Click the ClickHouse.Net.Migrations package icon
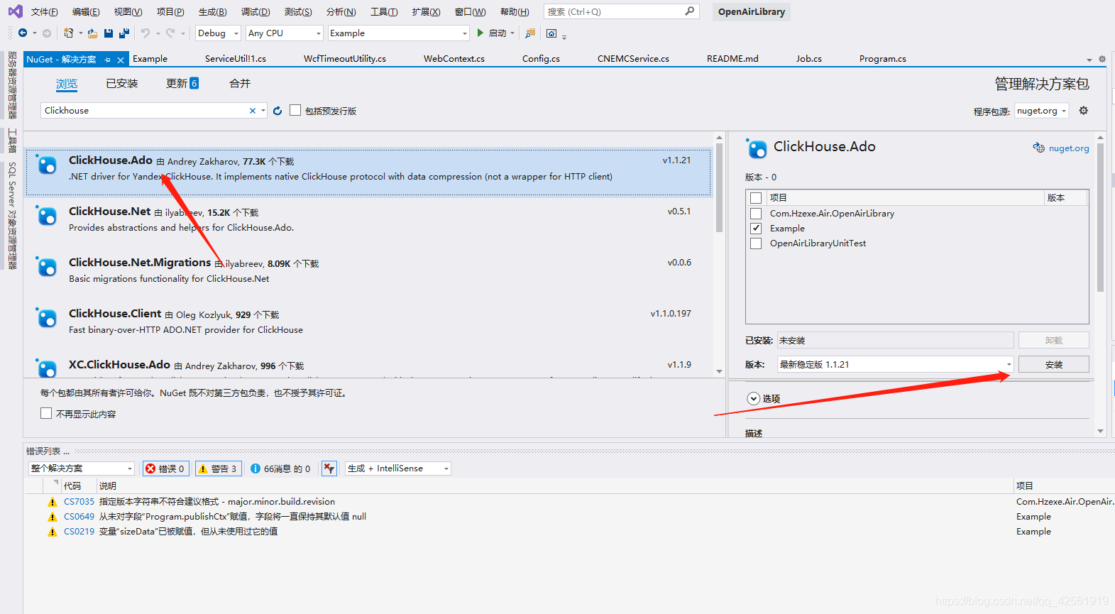 coord(47,267)
